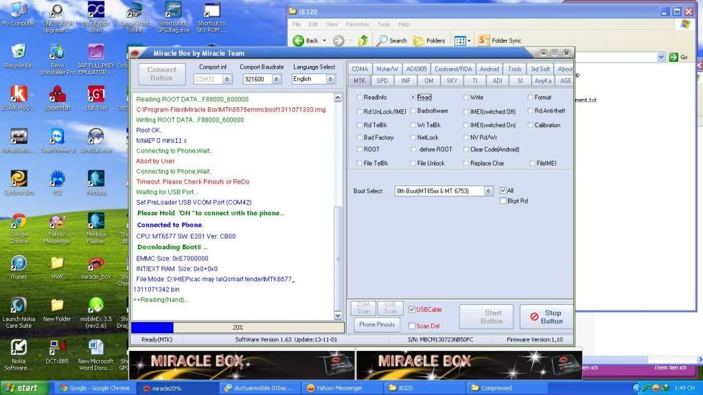Click log panel scrollbar up arrow
This screenshot has height=395, width=703.
point(338,98)
